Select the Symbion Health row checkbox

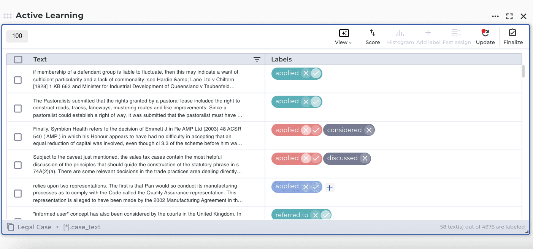[17, 137]
